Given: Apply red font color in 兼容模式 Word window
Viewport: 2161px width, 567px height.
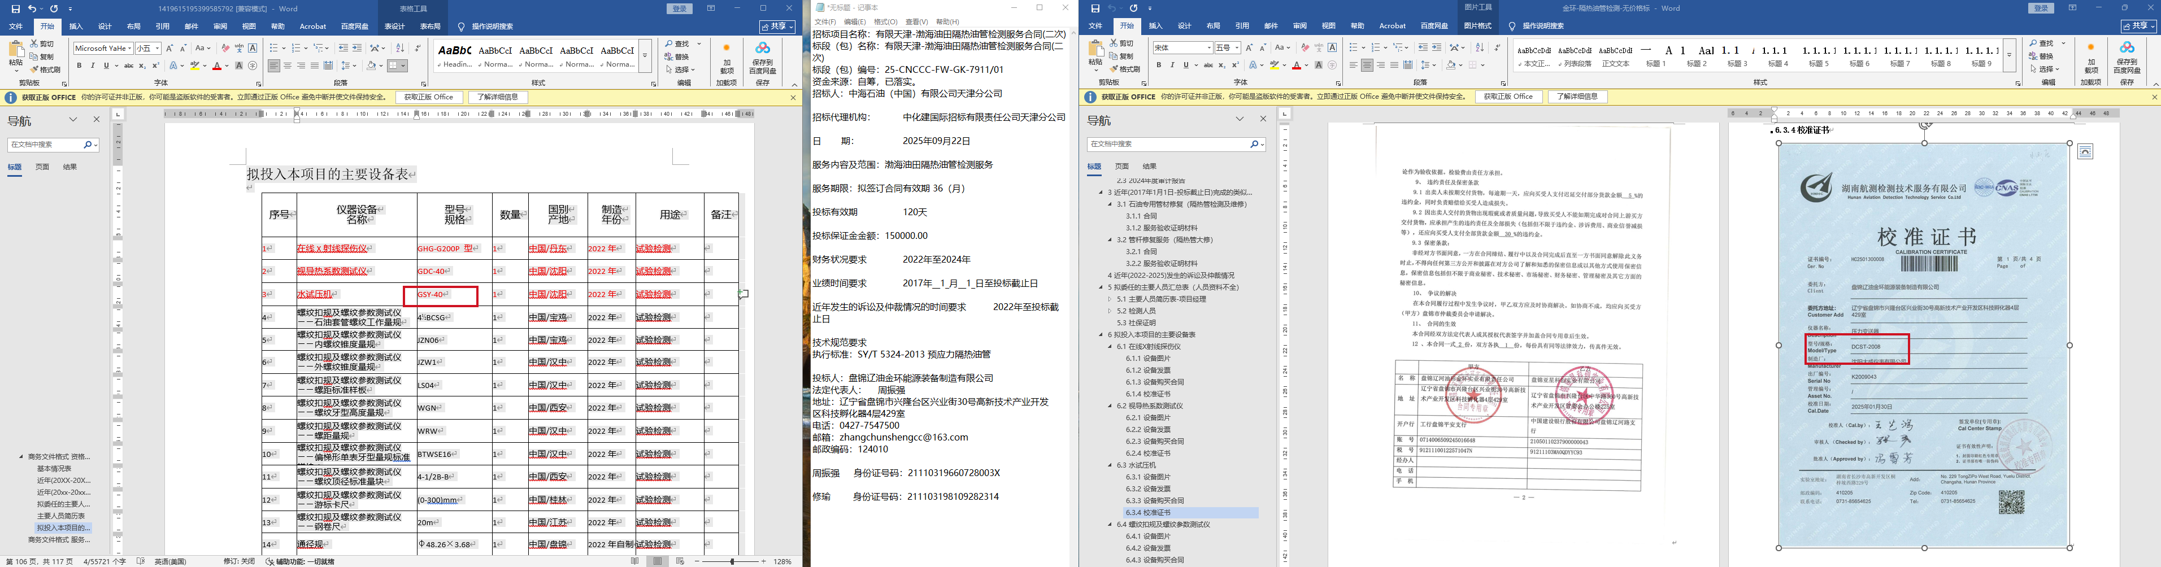Looking at the screenshot, I should (x=216, y=66).
